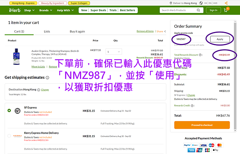Click the search magnifier icon

click(198, 10)
